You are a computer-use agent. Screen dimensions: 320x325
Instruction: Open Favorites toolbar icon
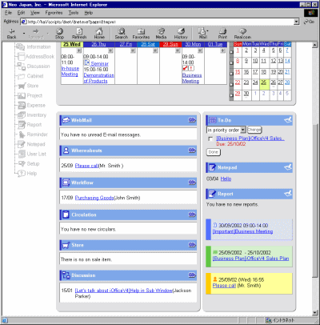tap(141, 34)
